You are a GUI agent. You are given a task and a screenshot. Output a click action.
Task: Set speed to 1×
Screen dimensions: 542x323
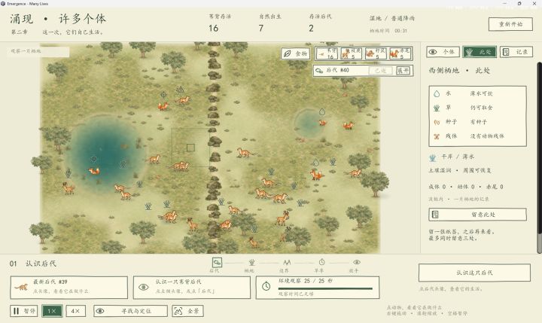(x=52, y=311)
